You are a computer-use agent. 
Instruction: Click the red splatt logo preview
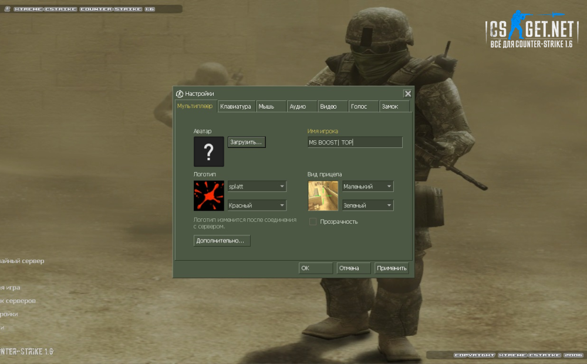click(x=209, y=196)
